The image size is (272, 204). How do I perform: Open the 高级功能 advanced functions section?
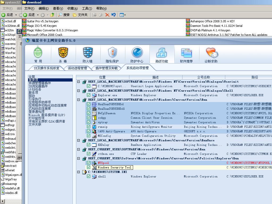tap(162, 54)
